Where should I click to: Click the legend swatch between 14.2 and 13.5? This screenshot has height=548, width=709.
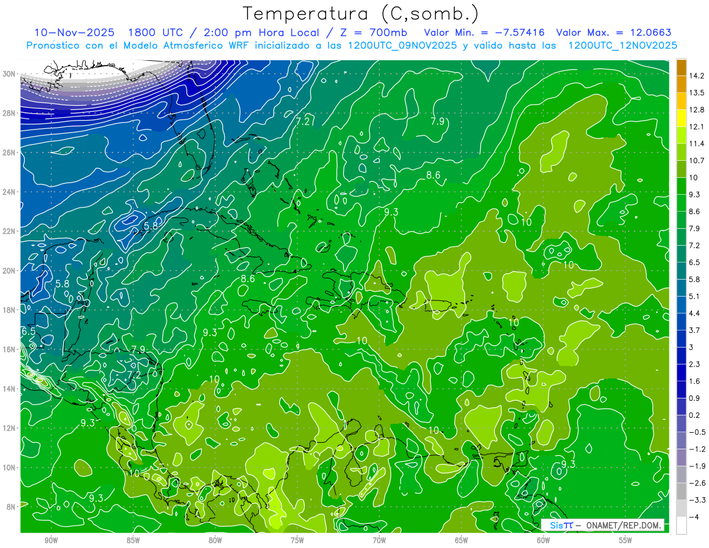(681, 83)
